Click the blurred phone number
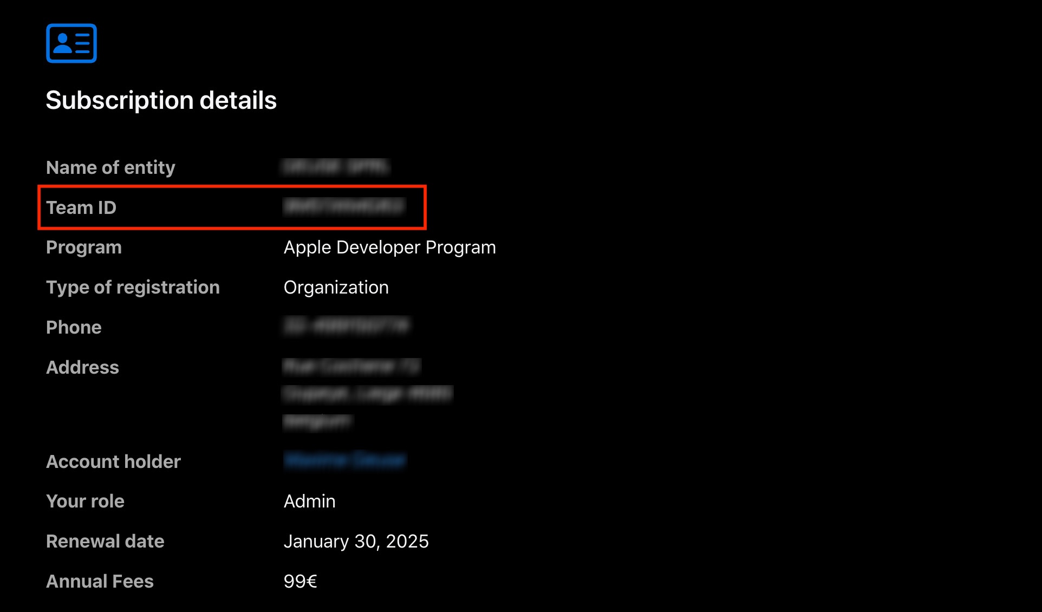This screenshot has width=1042, height=612. [347, 326]
